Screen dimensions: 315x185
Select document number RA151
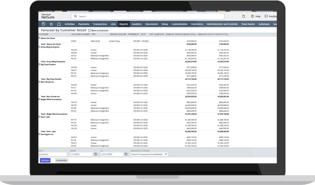(73, 88)
